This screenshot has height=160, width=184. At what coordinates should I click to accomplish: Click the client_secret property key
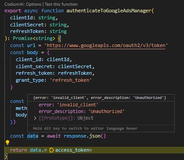tap(34, 66)
